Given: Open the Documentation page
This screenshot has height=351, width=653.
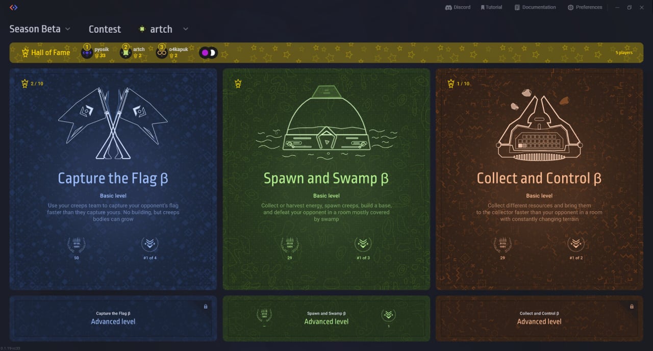Looking at the screenshot, I should point(535,7).
